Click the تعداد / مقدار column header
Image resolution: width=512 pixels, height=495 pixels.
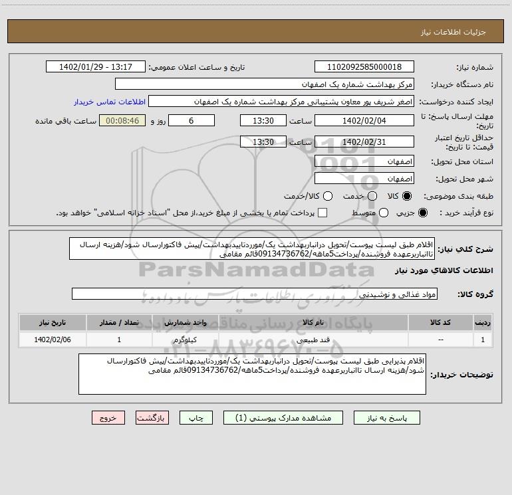pyautogui.click(x=119, y=322)
